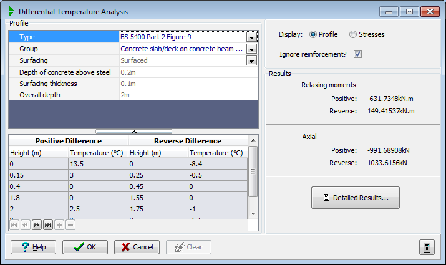Image resolution: width=446 pixels, height=265 pixels.
Task: Select the 0.45 height cell
Action: (x=158, y=186)
